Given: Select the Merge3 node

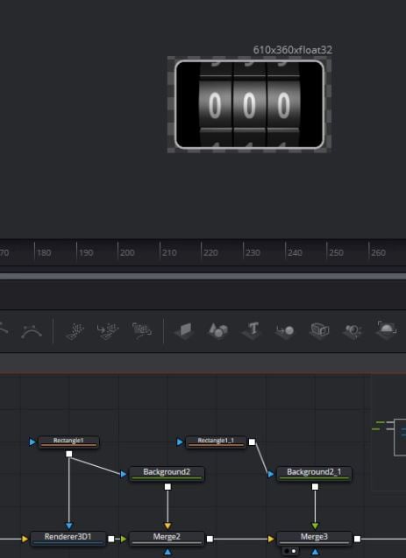Looking at the screenshot, I should tap(314, 539).
